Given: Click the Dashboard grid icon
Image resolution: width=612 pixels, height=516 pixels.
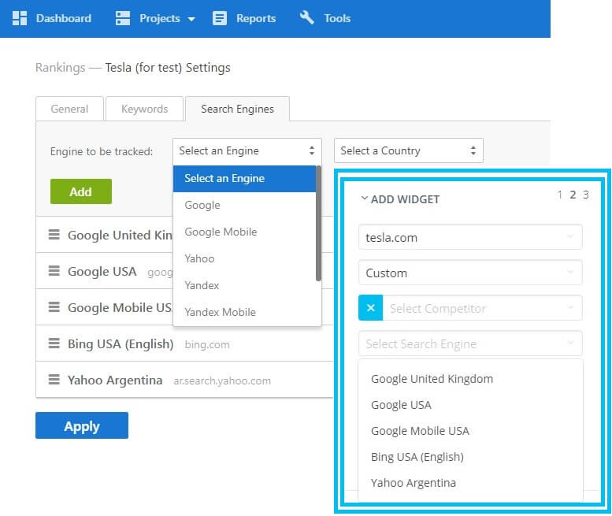Looking at the screenshot, I should [20, 18].
